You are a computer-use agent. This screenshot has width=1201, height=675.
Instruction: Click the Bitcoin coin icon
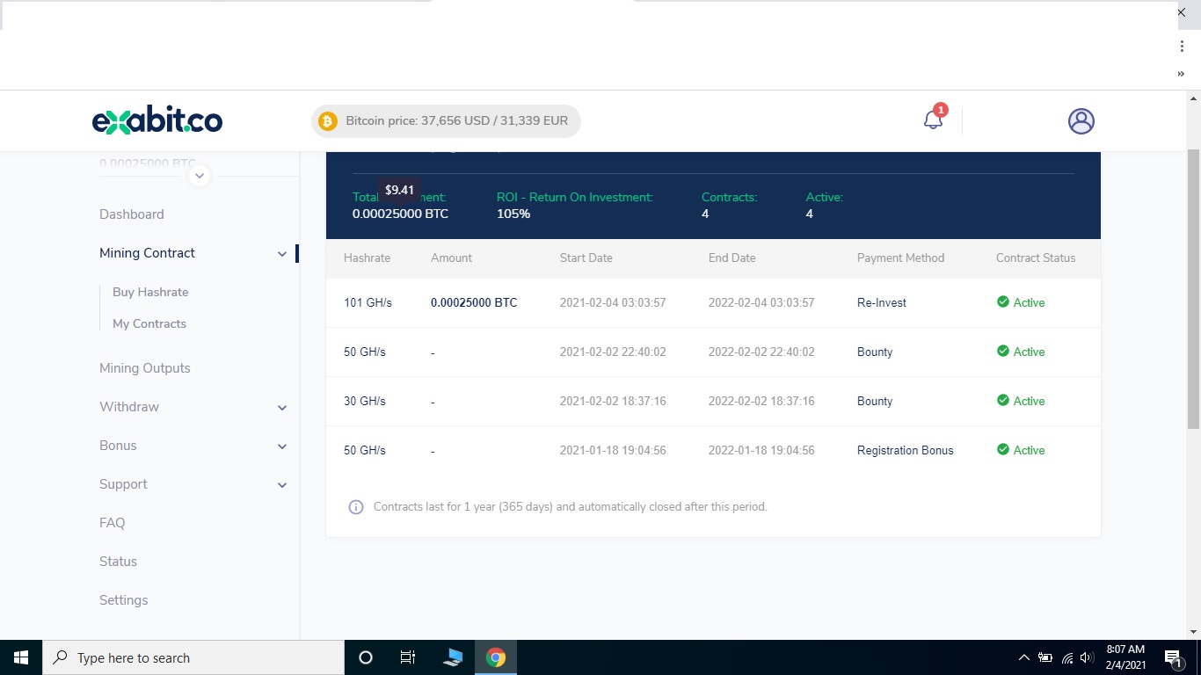328,121
